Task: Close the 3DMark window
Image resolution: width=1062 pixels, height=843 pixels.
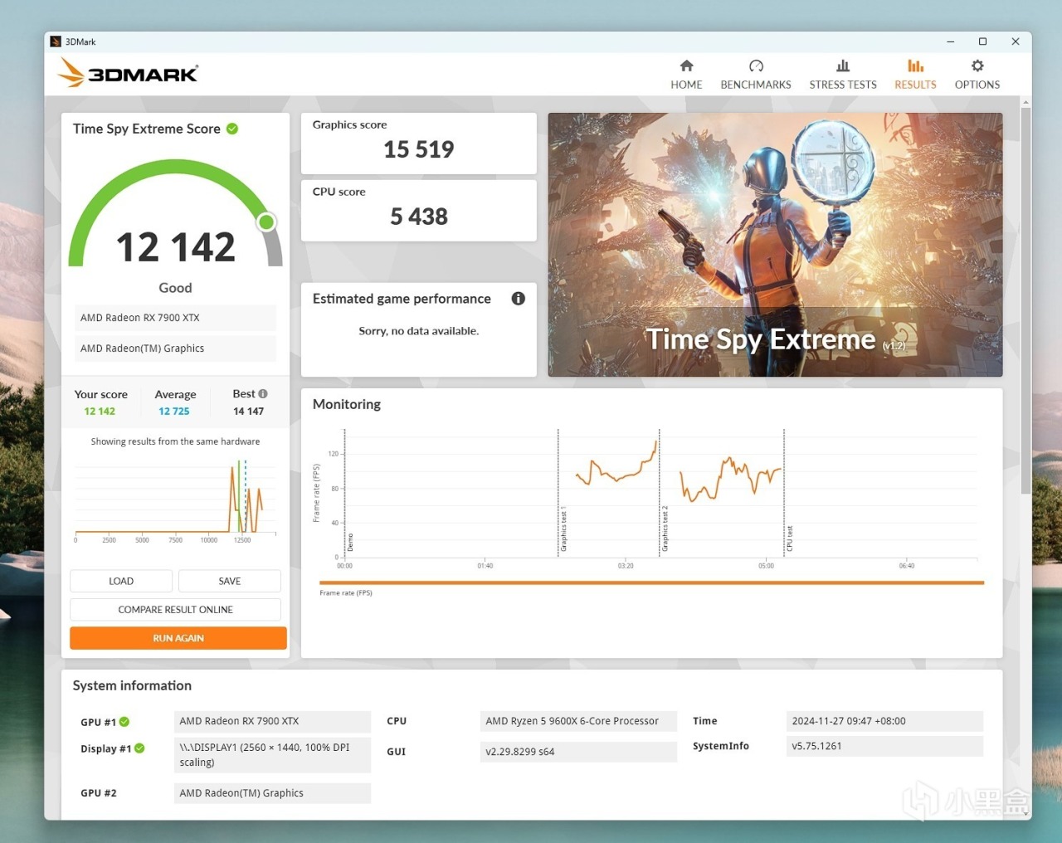Action: [x=1016, y=41]
